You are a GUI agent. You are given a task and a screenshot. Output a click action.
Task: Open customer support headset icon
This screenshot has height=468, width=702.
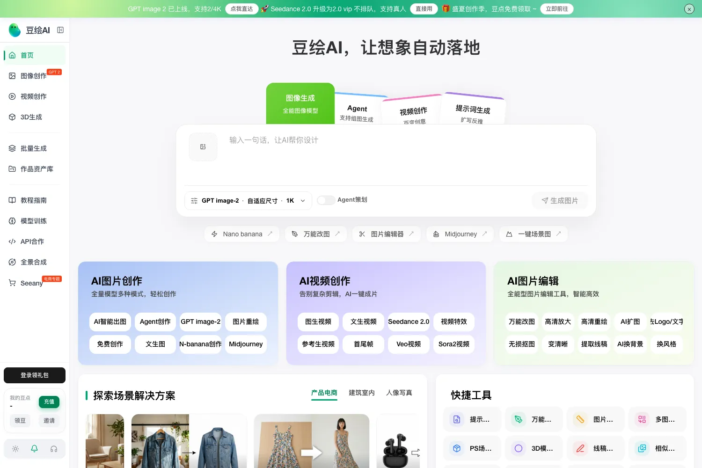click(54, 449)
